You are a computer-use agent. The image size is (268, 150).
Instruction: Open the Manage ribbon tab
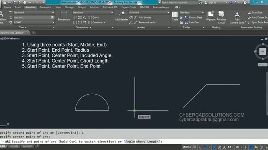click(x=69, y=7)
